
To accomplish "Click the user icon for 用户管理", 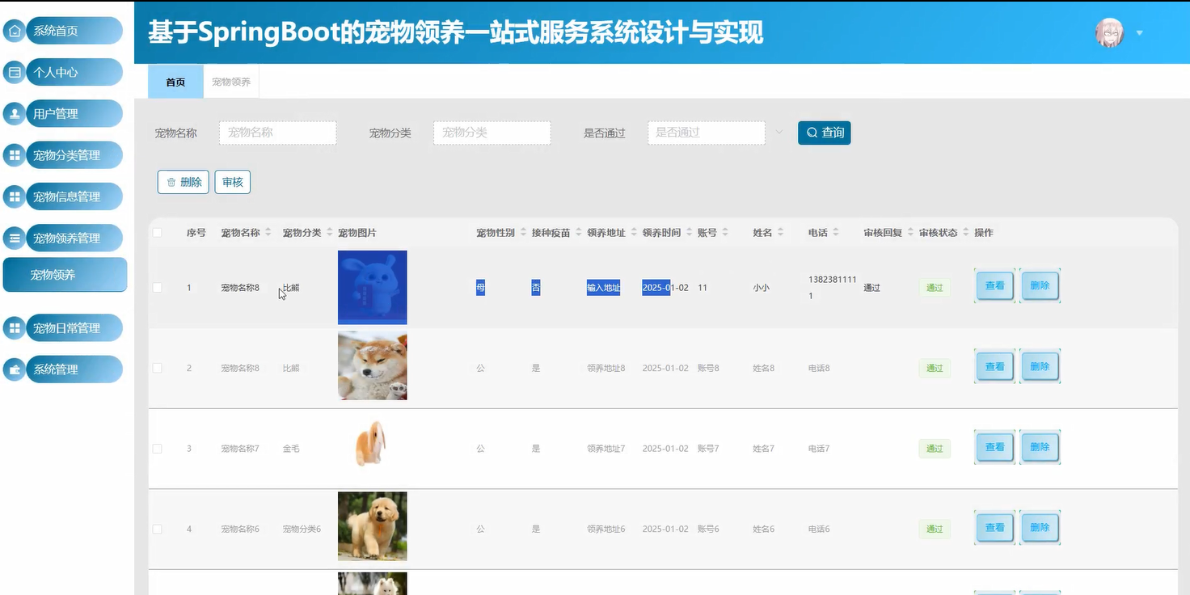I will tap(13, 113).
